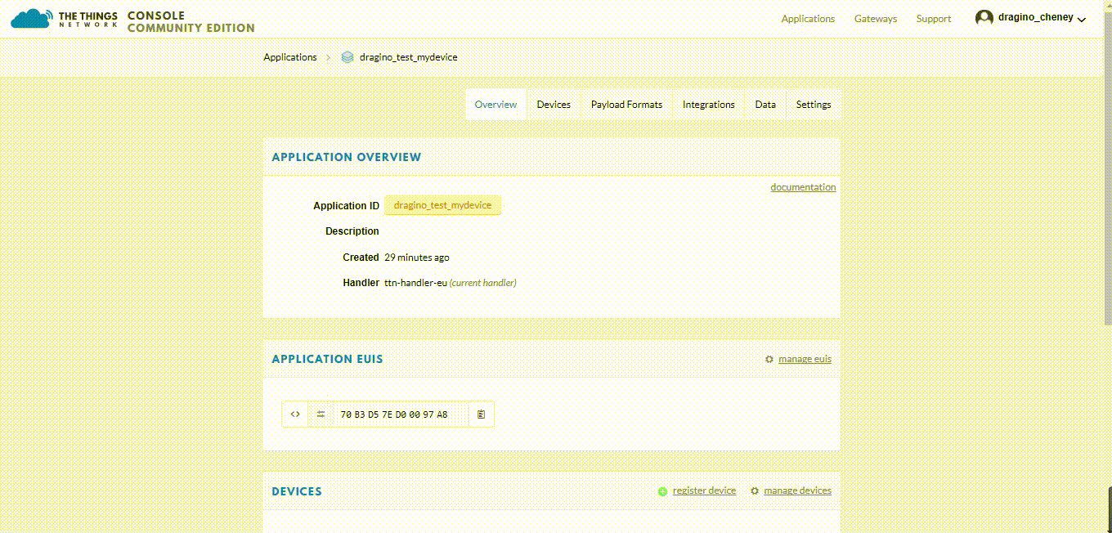Click the dragino_cheney user avatar icon
1112x533 pixels.
point(984,18)
